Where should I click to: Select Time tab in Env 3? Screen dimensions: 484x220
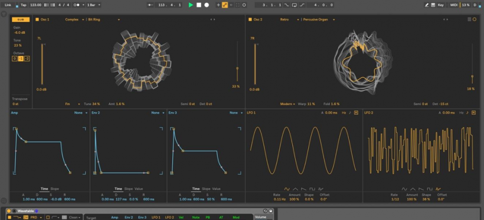(196, 189)
